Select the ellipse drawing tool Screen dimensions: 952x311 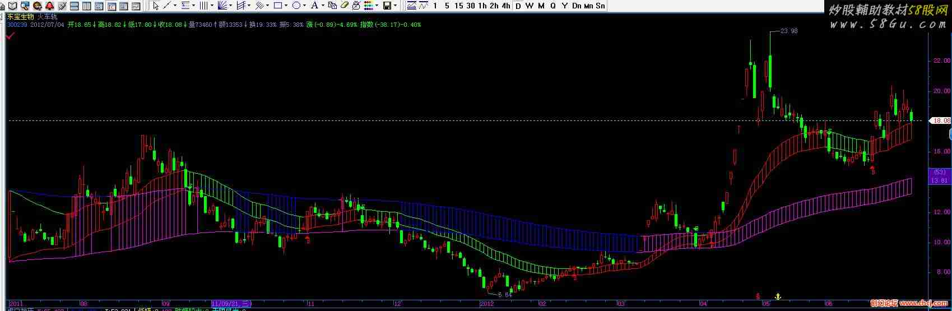(x=296, y=6)
